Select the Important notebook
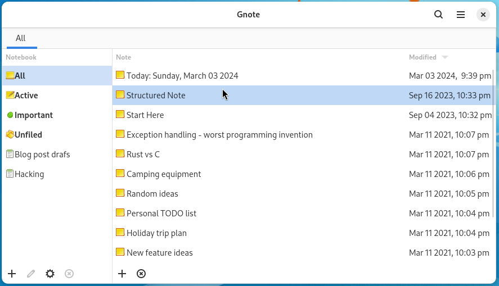This screenshot has width=499, height=286. [x=34, y=115]
